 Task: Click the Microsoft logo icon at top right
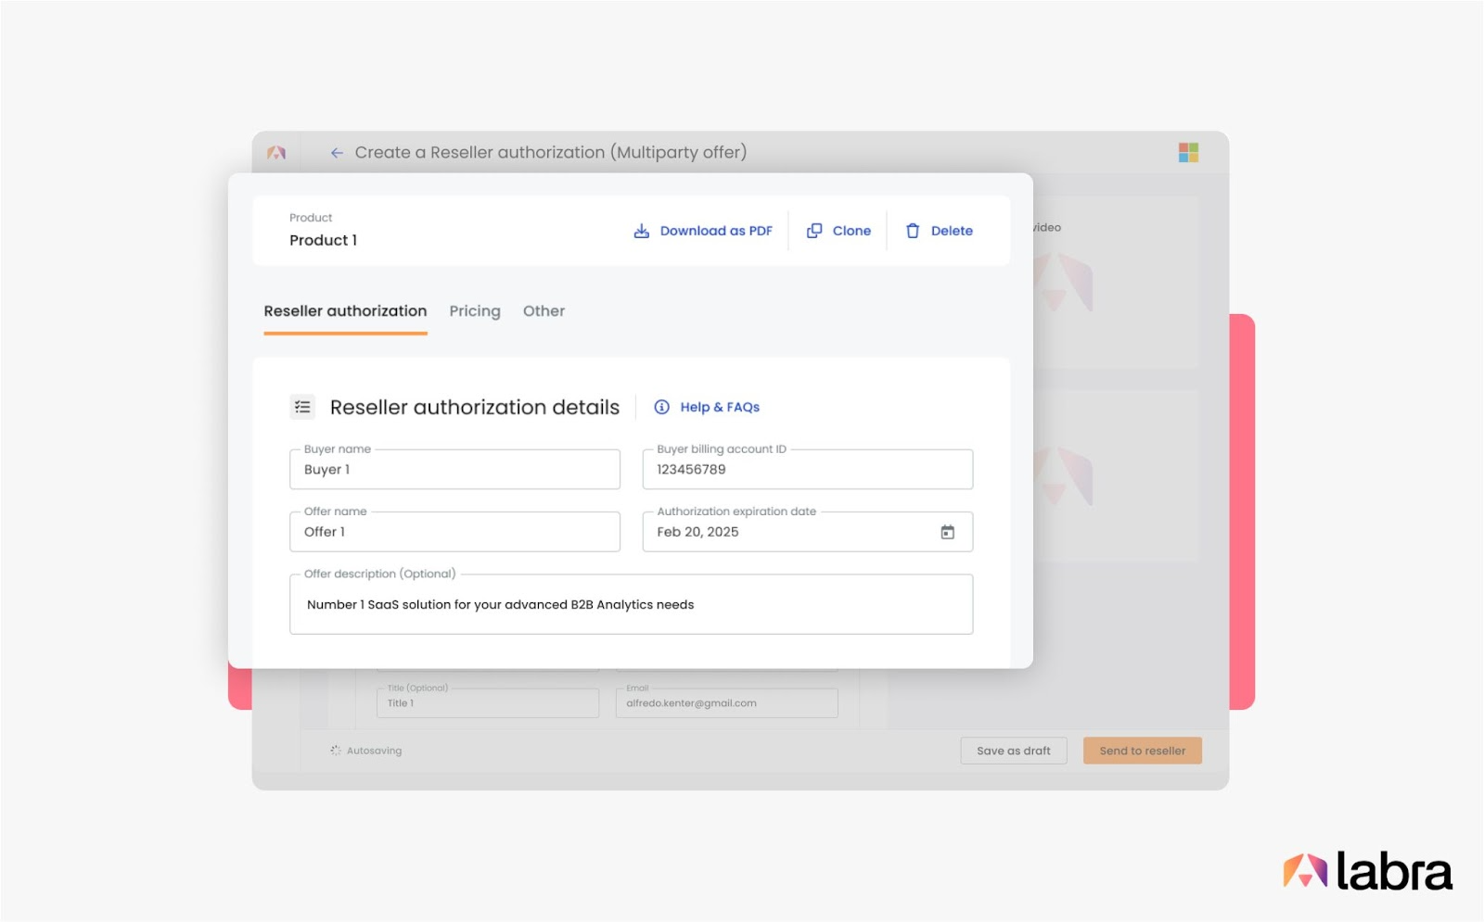point(1188,153)
